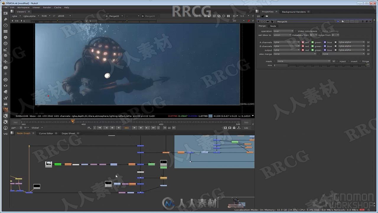Open the Particles nodes icon
This screenshot has height=213, width=378.
tap(5, 74)
